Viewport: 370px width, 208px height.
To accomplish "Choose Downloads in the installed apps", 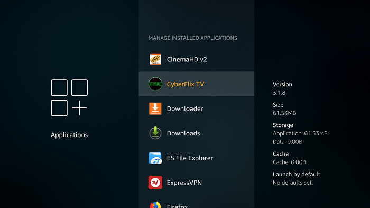I will point(196,133).
